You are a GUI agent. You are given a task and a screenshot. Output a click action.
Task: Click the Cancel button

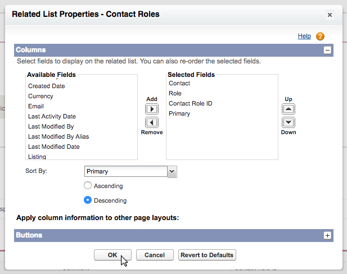click(x=155, y=255)
